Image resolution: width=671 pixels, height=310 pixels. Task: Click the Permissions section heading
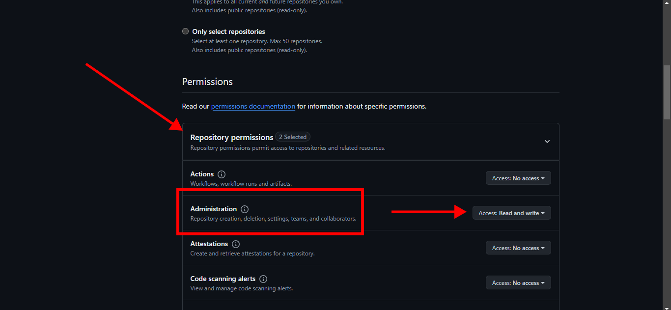pos(207,82)
